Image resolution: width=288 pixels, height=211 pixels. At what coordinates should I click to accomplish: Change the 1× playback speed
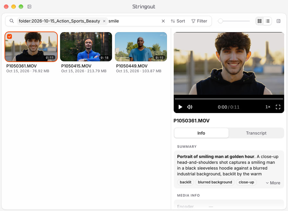268,107
